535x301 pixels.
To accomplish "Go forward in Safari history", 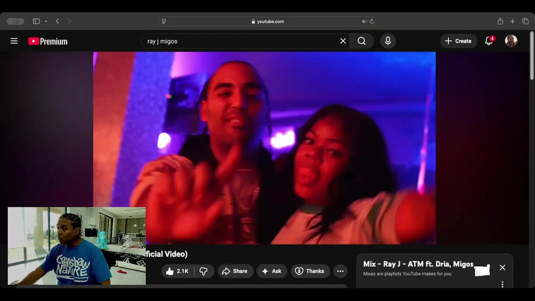I will (69, 21).
